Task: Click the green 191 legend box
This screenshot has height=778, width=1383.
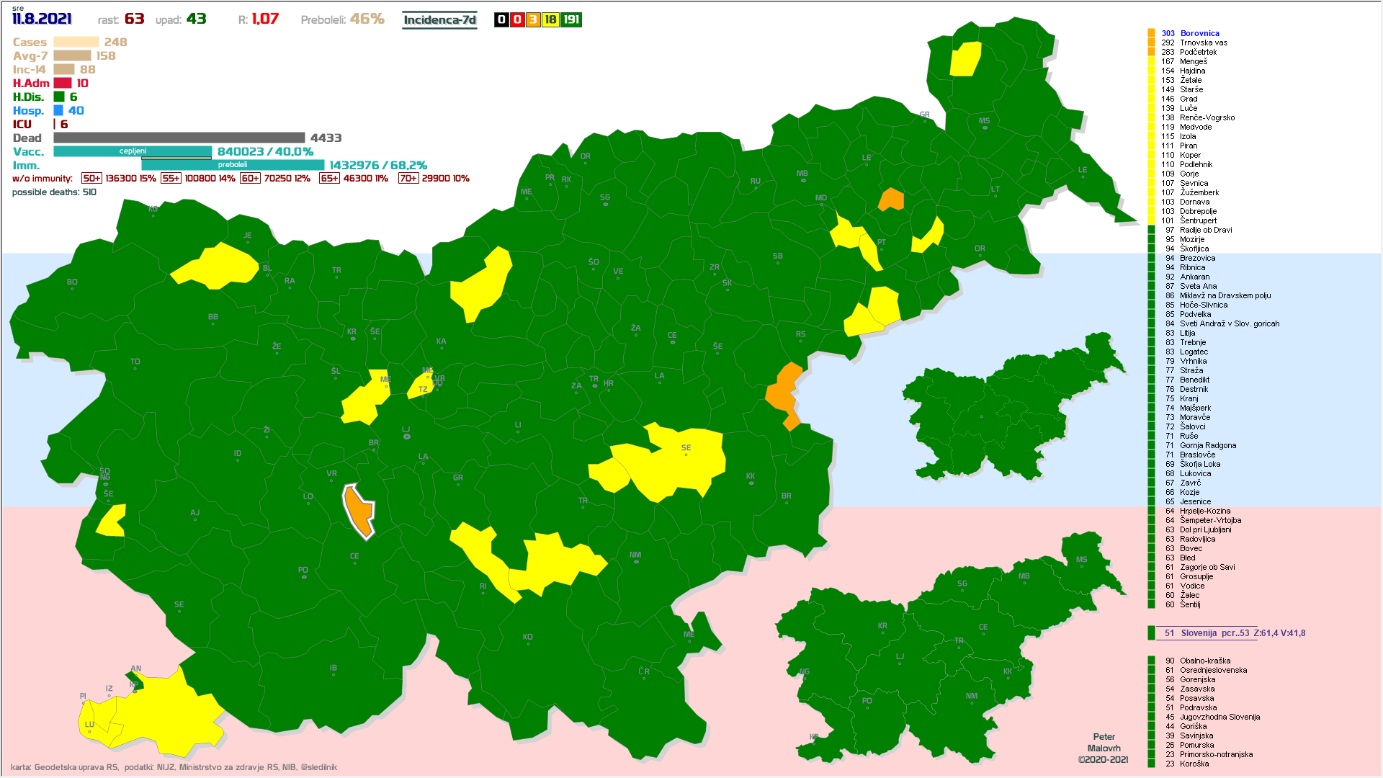Action: (571, 20)
